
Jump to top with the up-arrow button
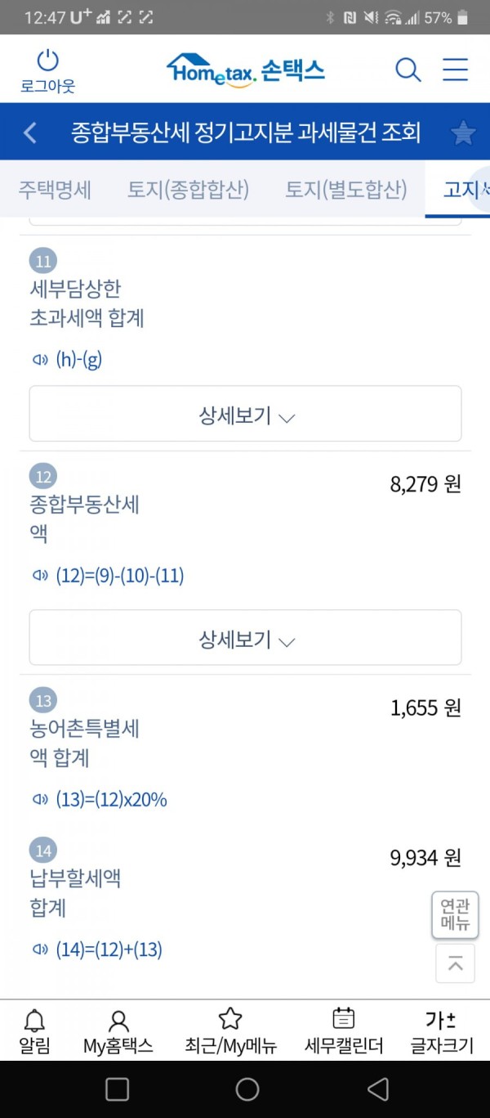click(455, 963)
